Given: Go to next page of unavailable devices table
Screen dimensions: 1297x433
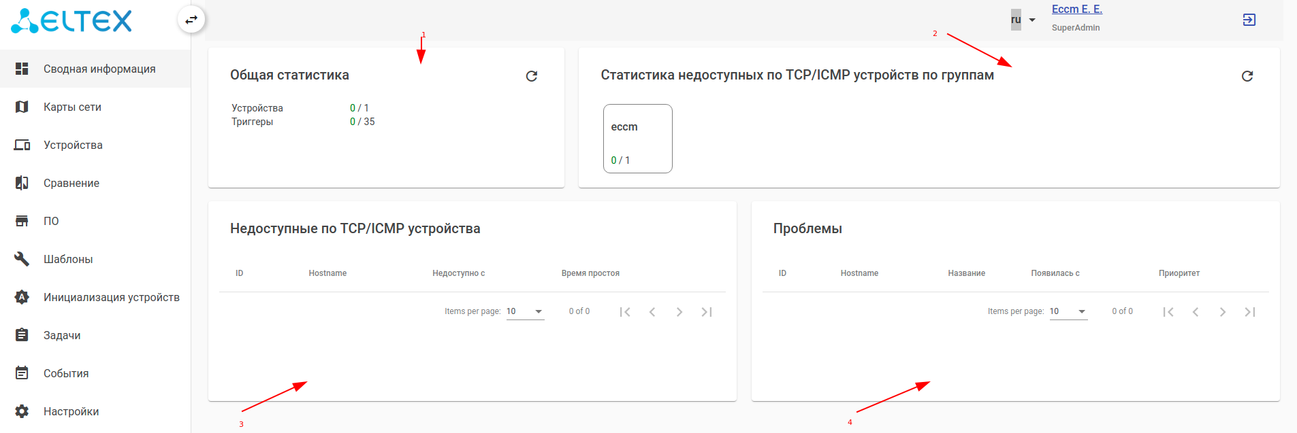Looking at the screenshot, I should tap(679, 312).
